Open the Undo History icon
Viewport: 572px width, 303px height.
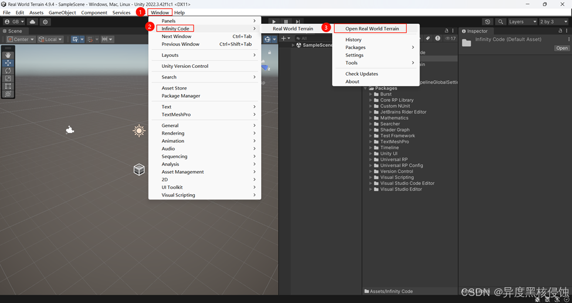[x=488, y=22]
